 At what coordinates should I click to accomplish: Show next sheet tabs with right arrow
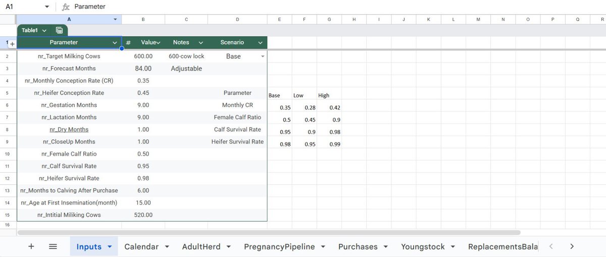click(572, 246)
